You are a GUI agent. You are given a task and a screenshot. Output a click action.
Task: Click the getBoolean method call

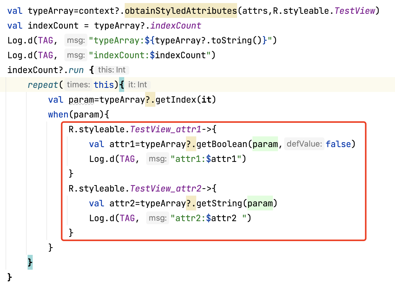222,144
